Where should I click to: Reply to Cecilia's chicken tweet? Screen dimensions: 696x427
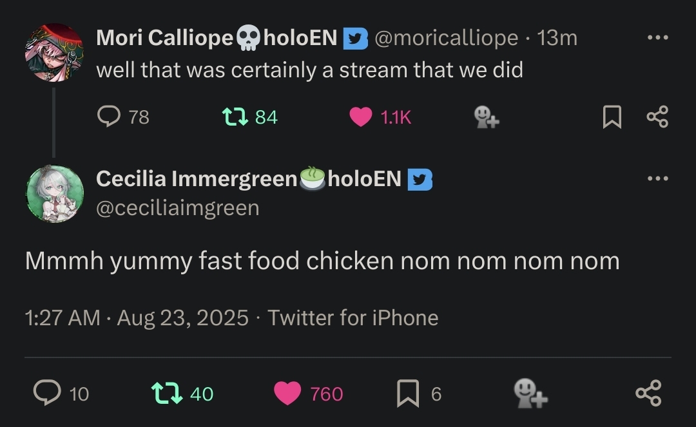[46, 393]
